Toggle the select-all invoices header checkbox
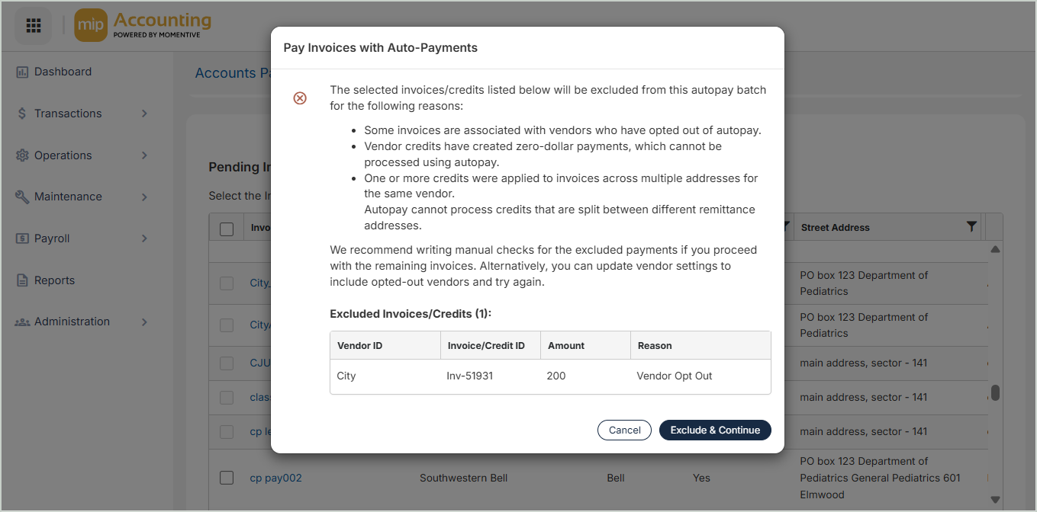Image resolution: width=1037 pixels, height=512 pixels. click(x=227, y=229)
